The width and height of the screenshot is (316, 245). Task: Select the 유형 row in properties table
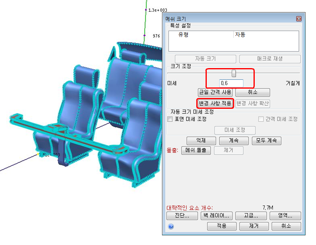point(234,35)
